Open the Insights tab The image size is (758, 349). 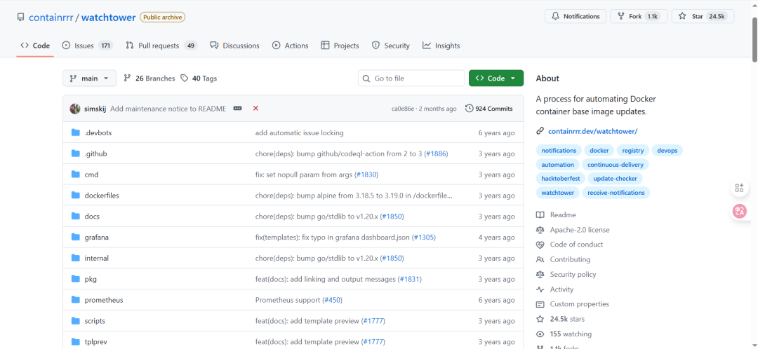coord(441,46)
